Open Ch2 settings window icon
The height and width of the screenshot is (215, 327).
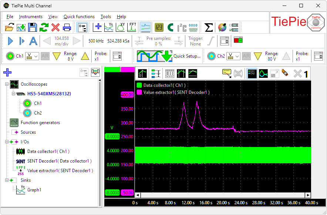click(318, 56)
